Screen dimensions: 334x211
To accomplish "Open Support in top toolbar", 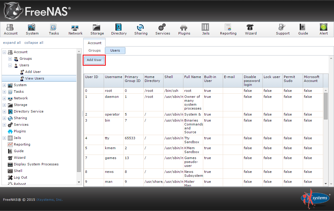I will point(283,29).
